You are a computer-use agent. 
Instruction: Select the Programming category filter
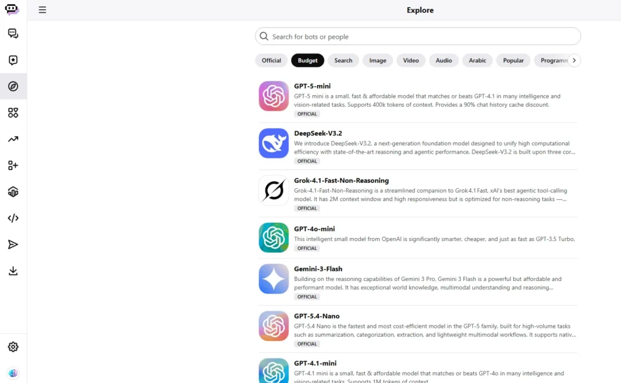click(551, 60)
